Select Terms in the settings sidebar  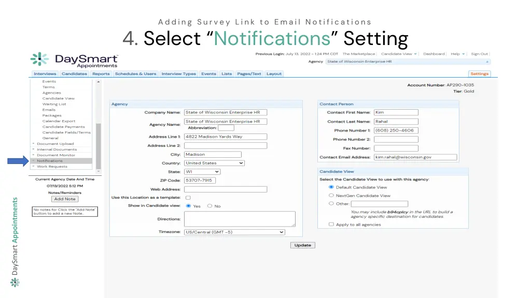pyautogui.click(x=48, y=87)
